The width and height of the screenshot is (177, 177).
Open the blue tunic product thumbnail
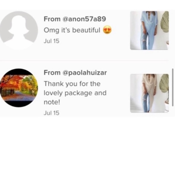pyautogui.click(x=149, y=31)
